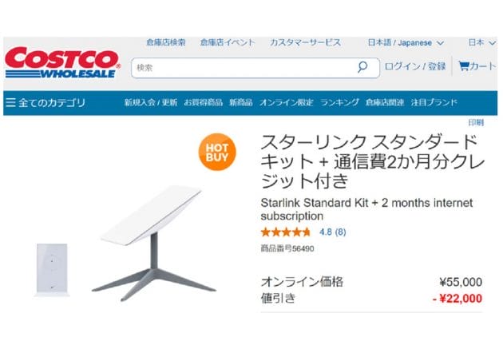Click the HOT BUY orange badge
This screenshot has height=353, width=503.
217,152
